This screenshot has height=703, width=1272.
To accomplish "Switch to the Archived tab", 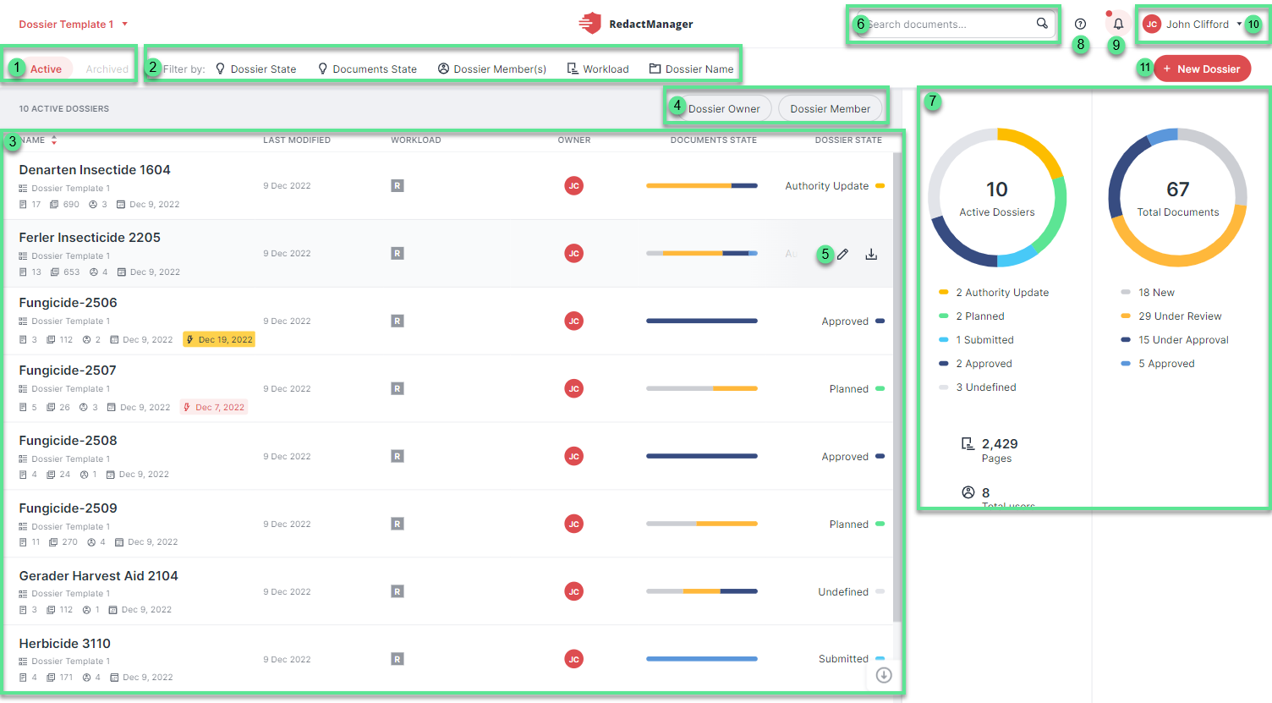I will point(107,69).
